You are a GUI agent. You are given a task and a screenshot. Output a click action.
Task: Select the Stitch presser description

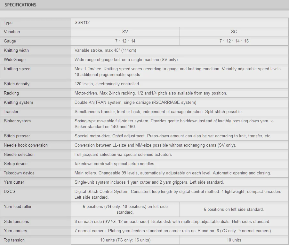(x=173, y=136)
